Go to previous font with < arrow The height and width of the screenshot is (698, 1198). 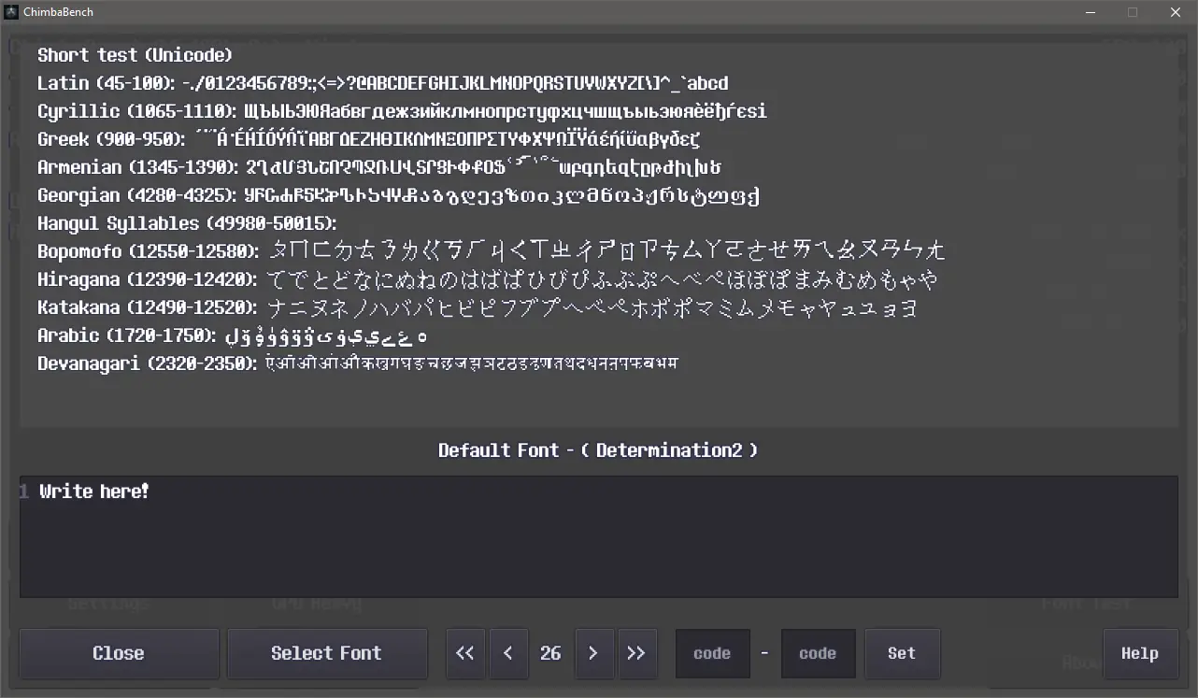pos(508,653)
